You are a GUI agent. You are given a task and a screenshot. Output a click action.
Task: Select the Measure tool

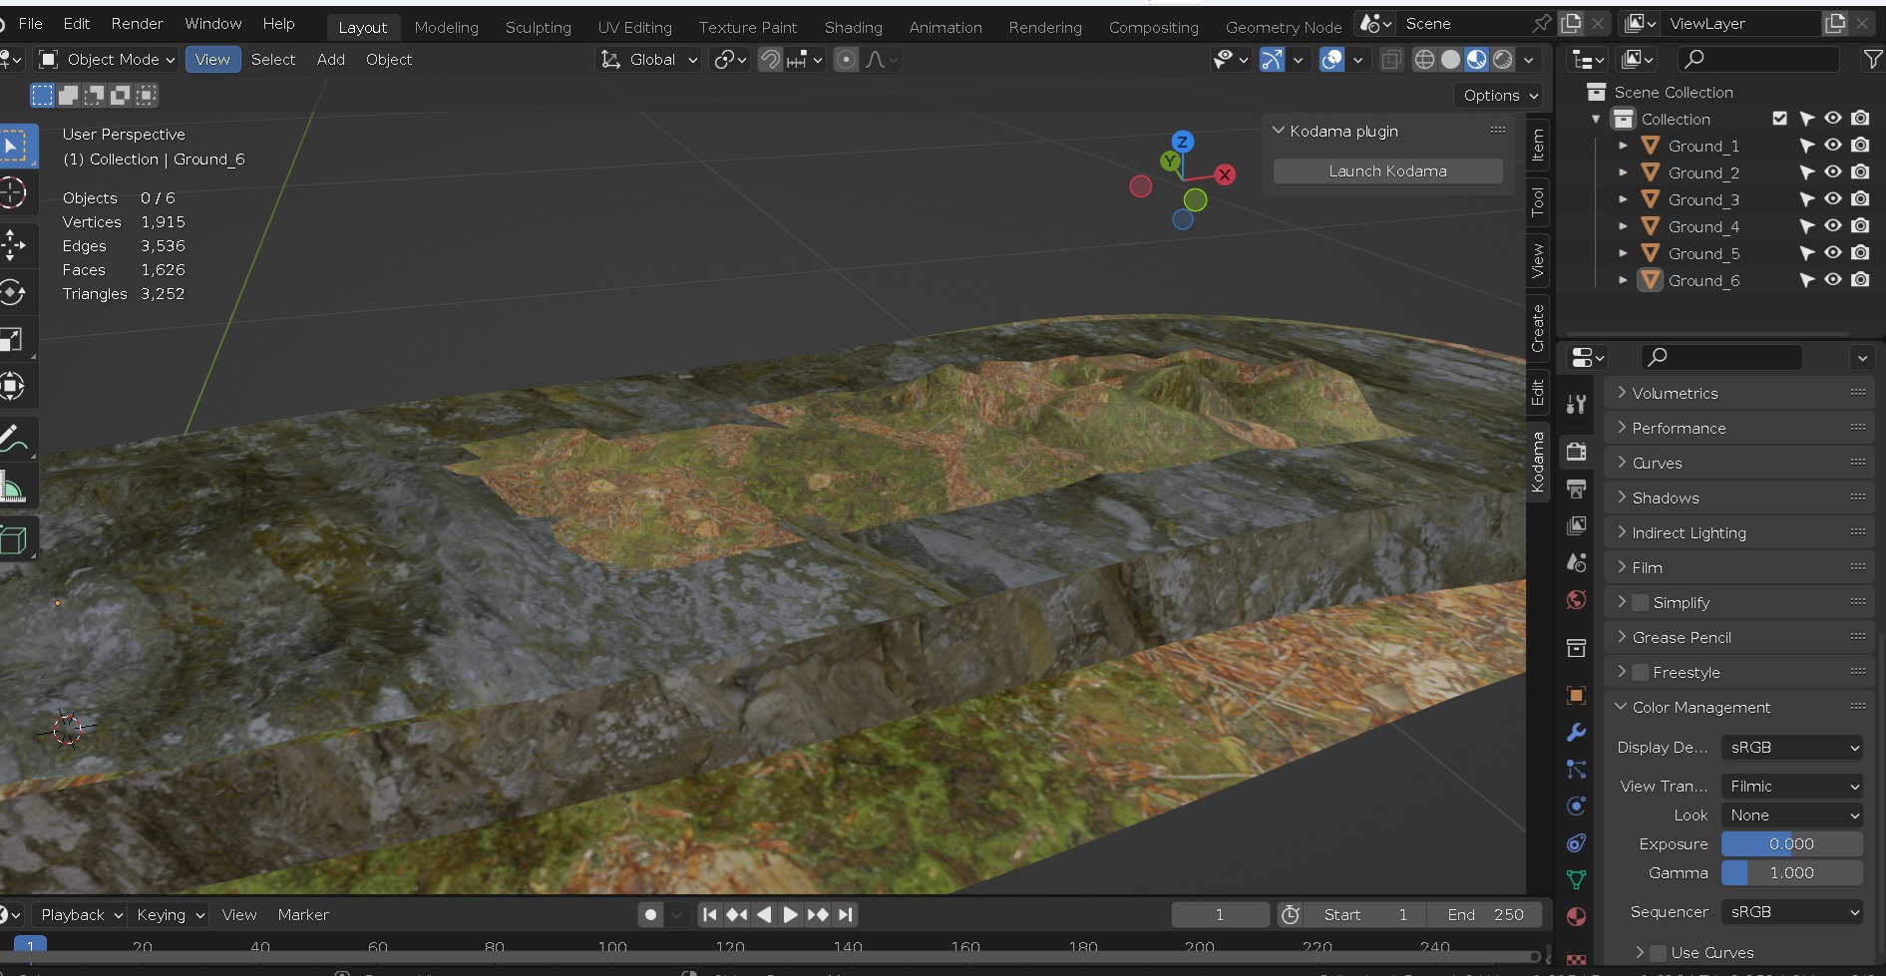pos(13,488)
